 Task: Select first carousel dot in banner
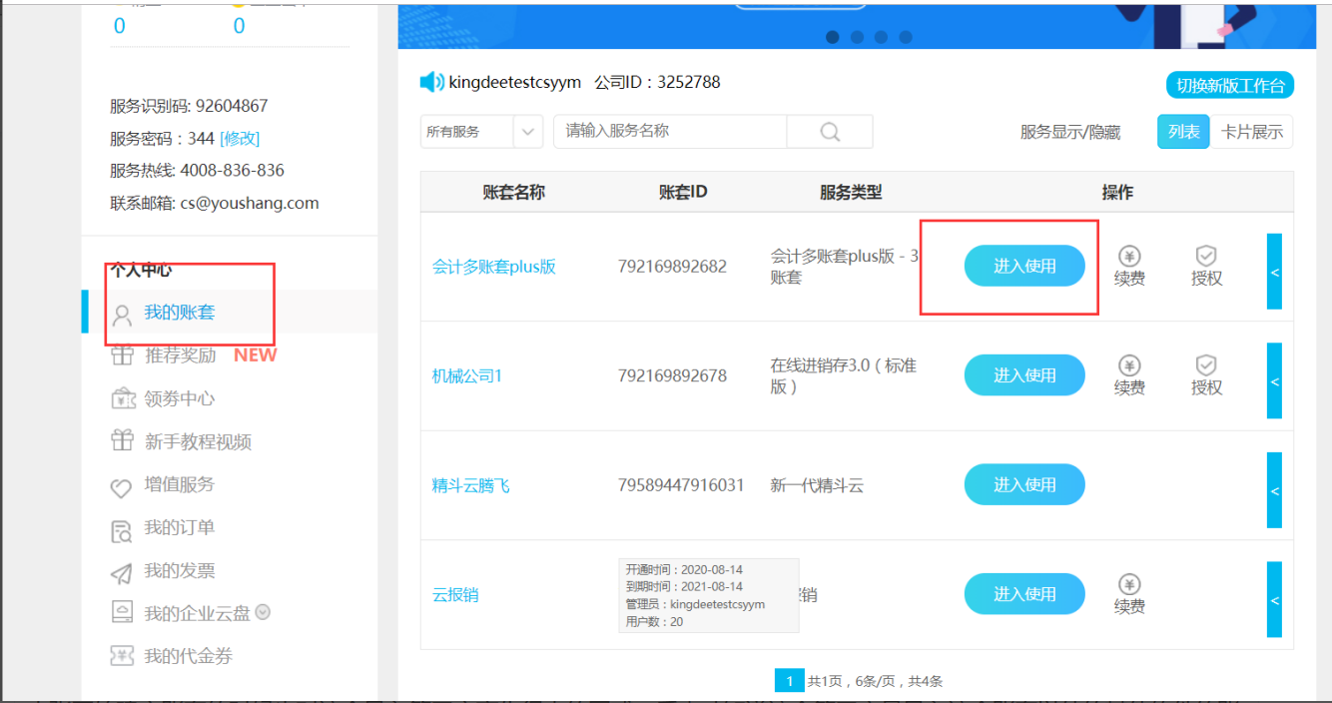coord(833,37)
